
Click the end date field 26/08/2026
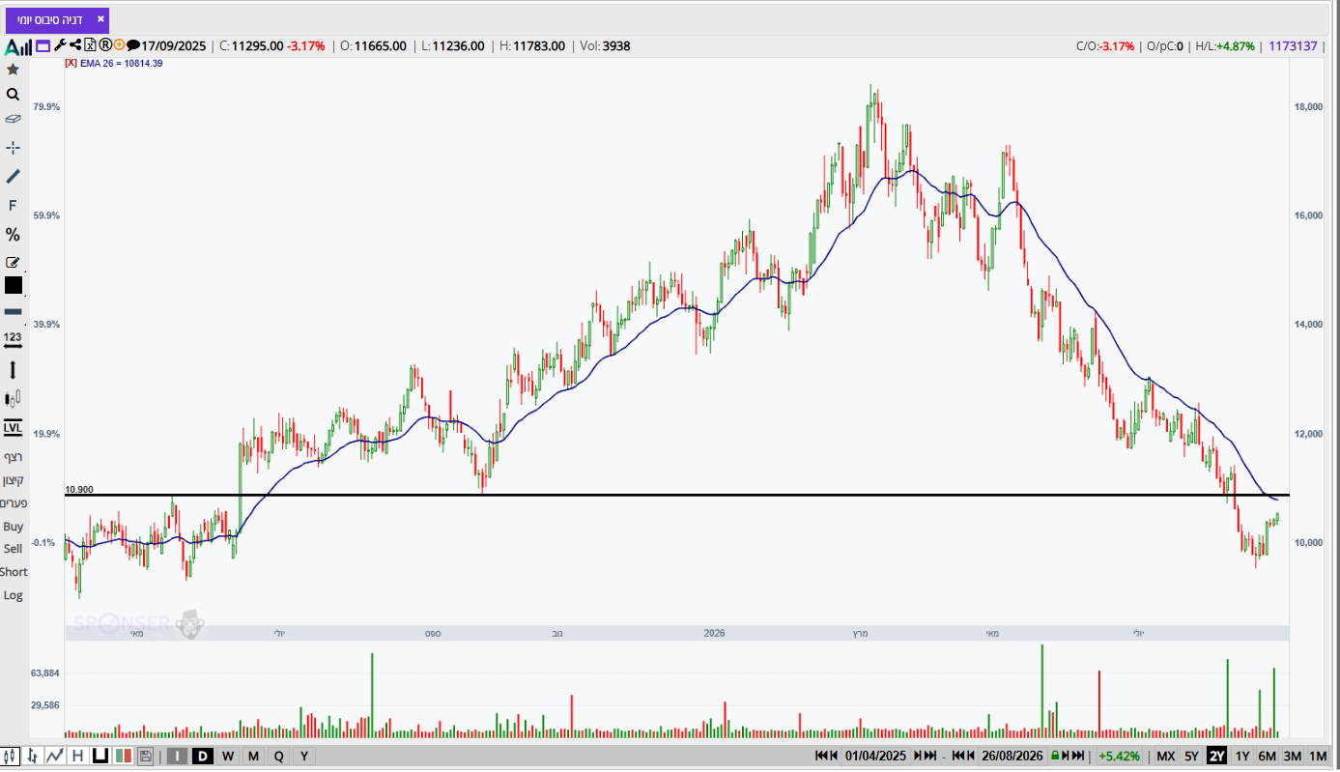point(1012,756)
